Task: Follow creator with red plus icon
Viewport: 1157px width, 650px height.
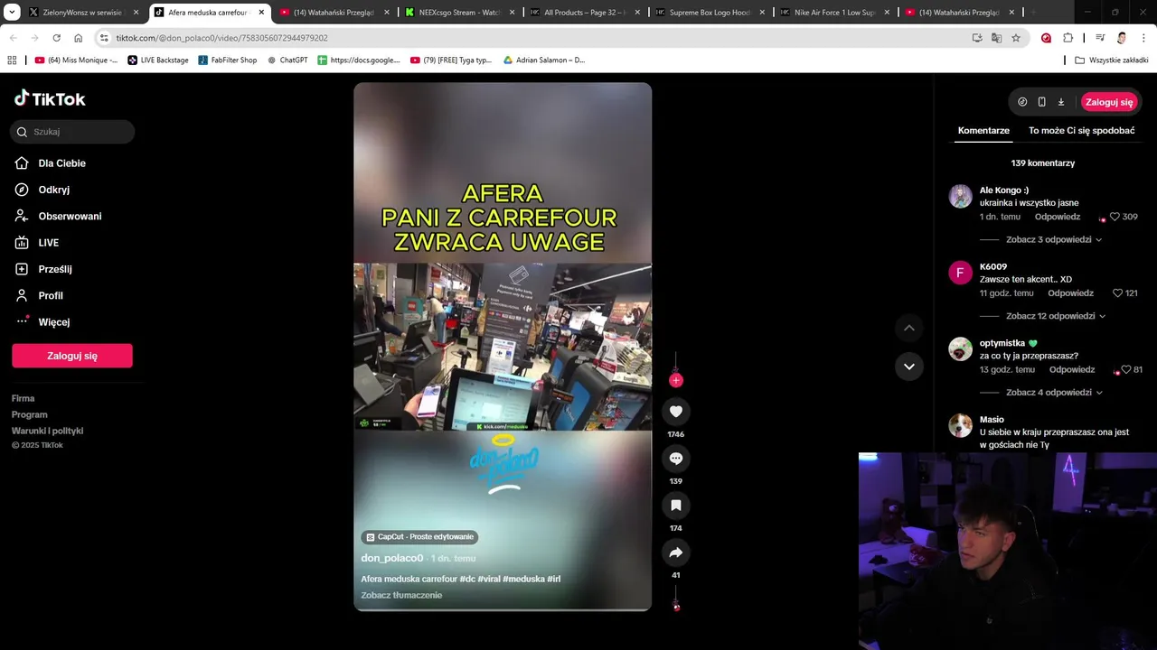Action: [676, 380]
